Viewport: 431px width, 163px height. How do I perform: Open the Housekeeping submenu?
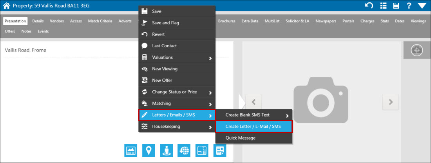(177, 127)
